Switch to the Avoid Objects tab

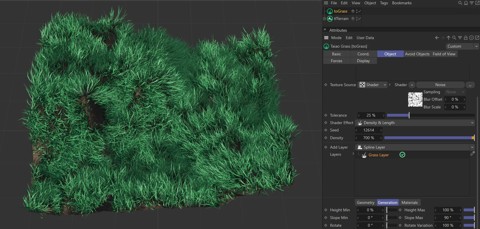[417, 54]
